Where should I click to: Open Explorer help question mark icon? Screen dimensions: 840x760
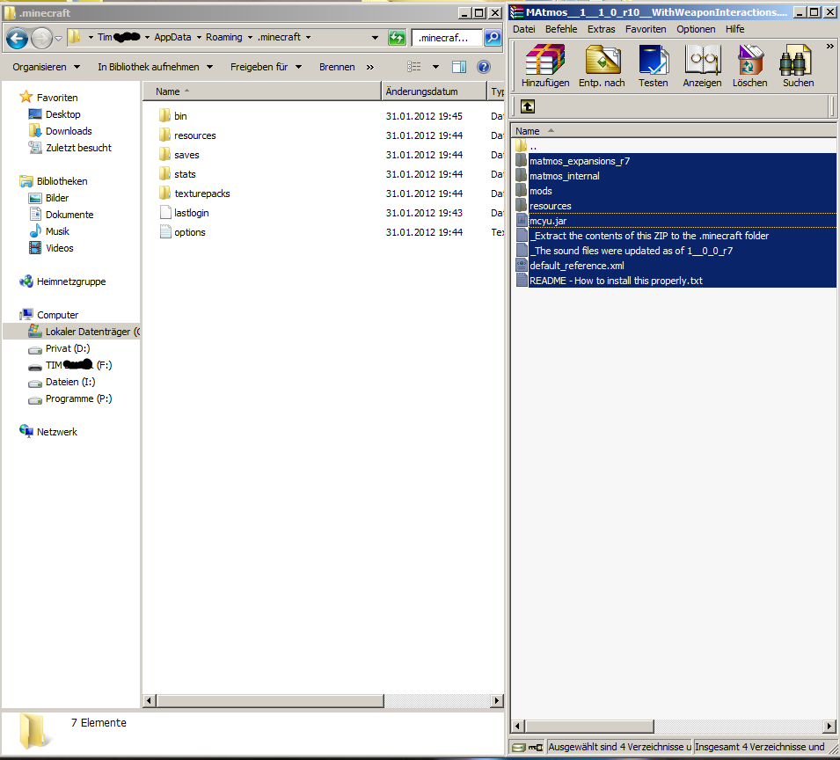coord(484,67)
